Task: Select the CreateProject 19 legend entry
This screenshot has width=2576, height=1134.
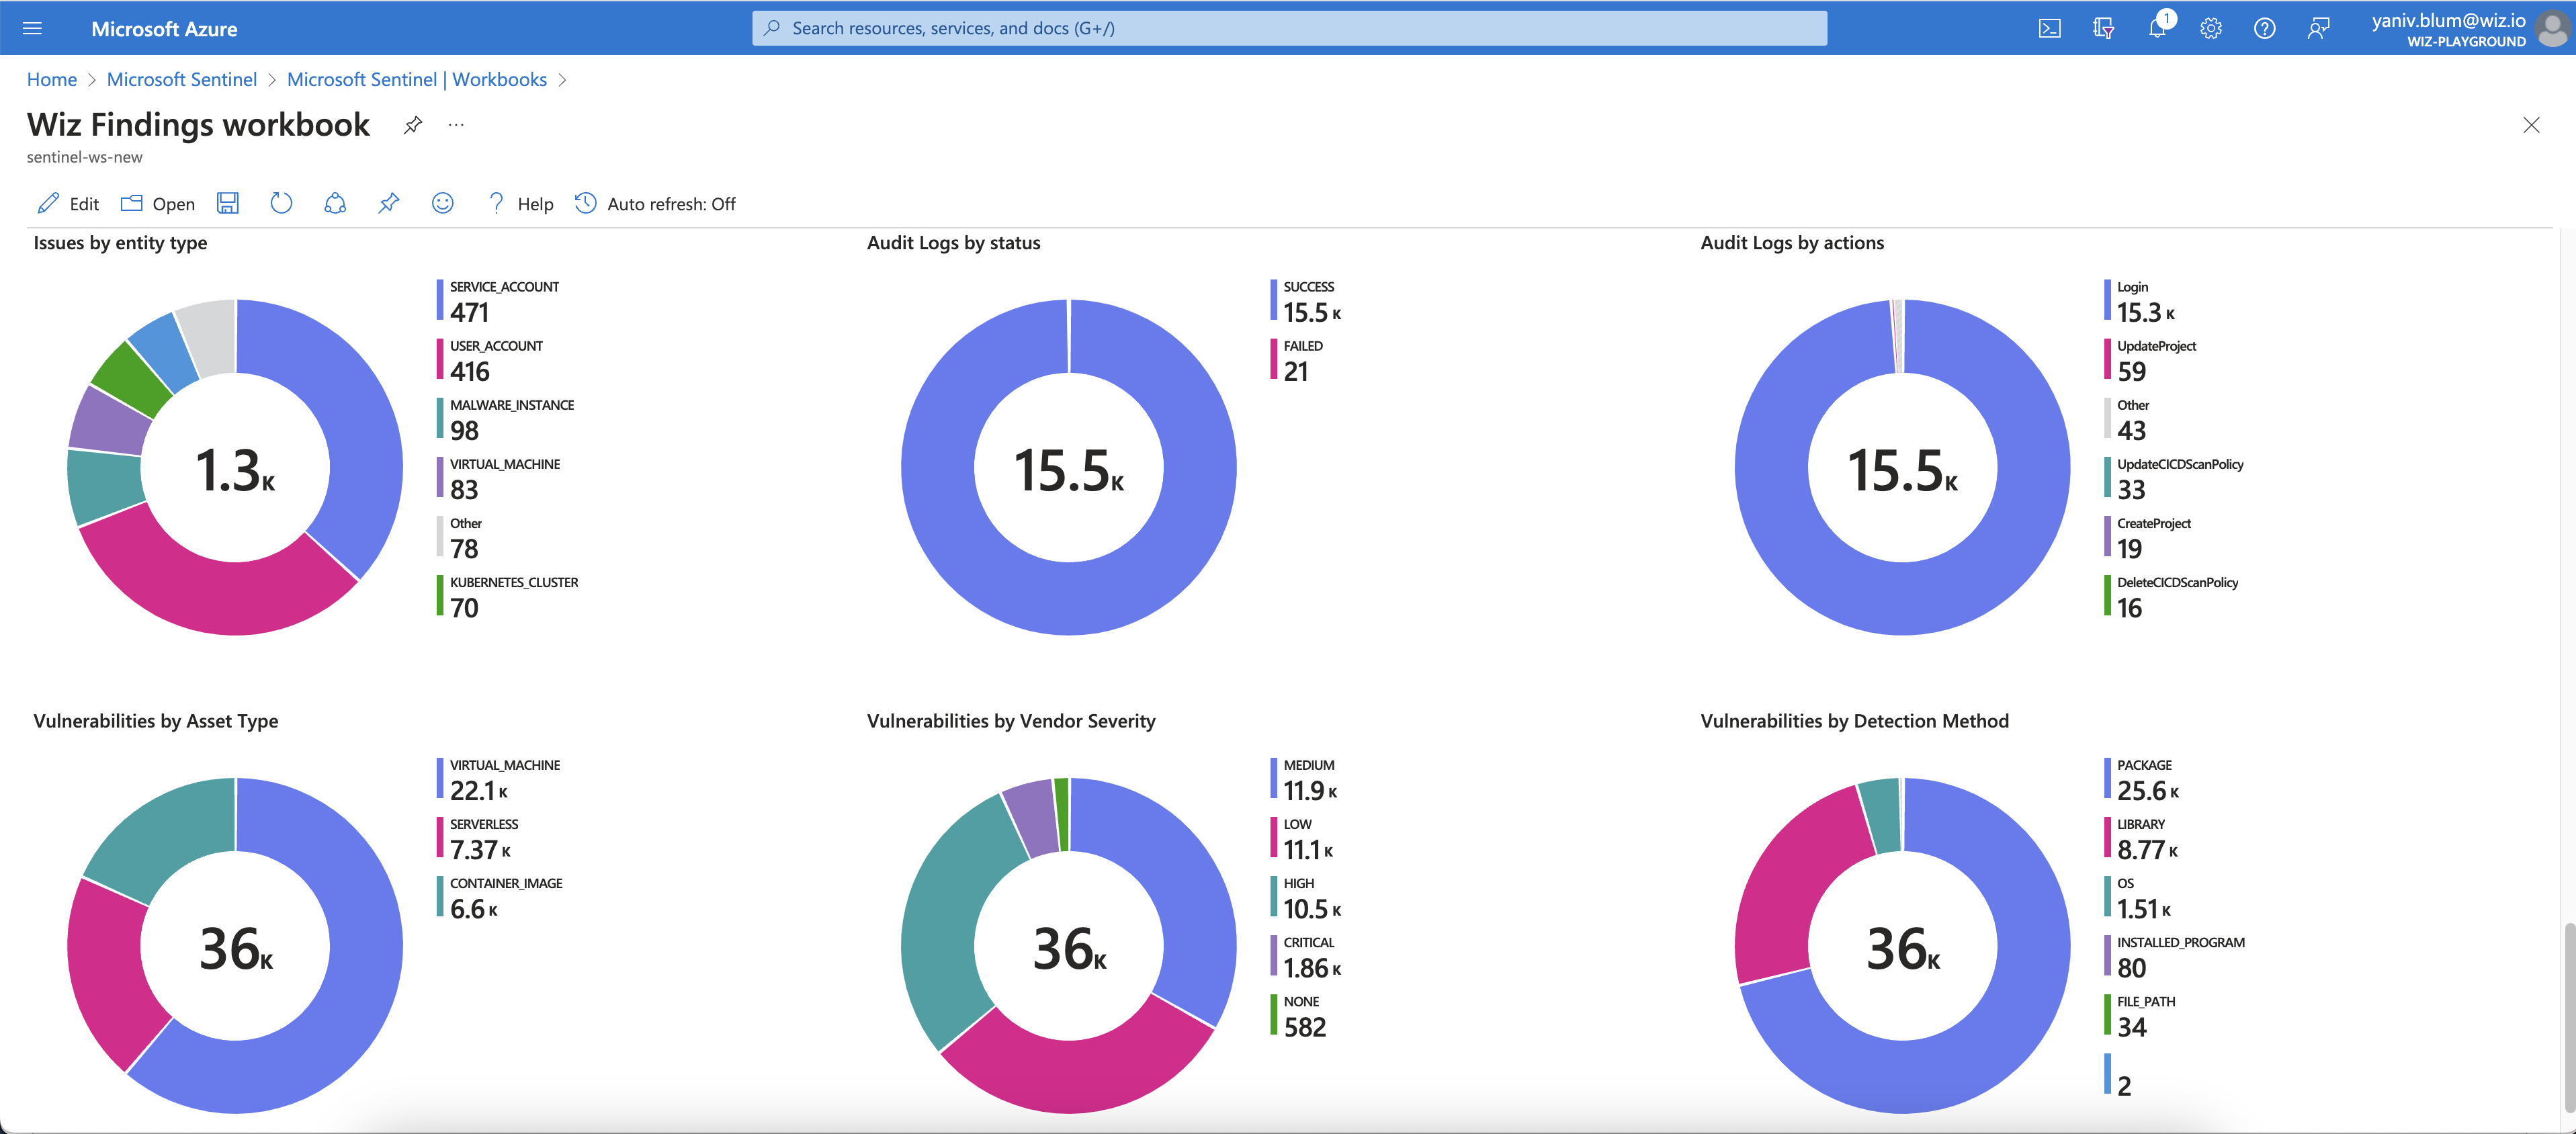Action: click(2147, 537)
